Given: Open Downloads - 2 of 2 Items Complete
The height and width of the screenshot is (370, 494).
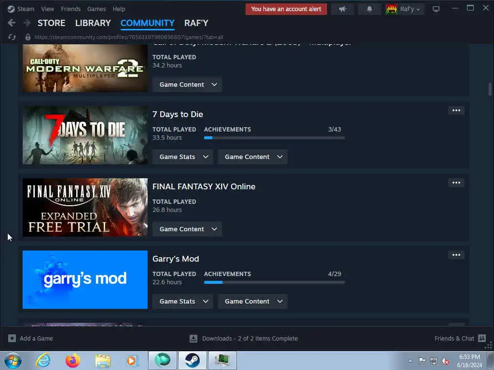Looking at the screenshot, I should [x=250, y=339].
